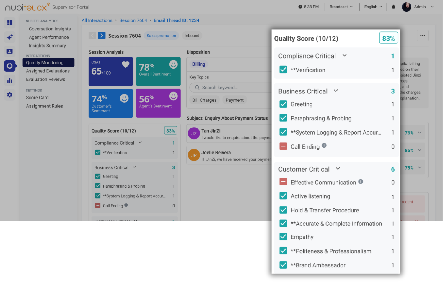Click smiley icon on Agent's Sentiment card
Viewport: 443px width, 292px height.
[x=173, y=96]
